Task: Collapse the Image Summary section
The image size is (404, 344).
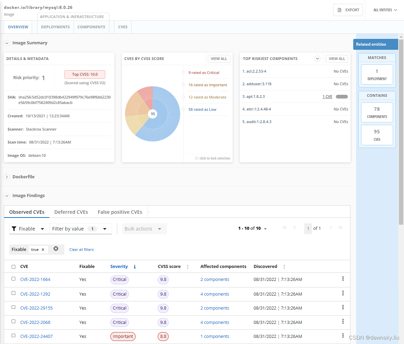Action: pos(7,43)
